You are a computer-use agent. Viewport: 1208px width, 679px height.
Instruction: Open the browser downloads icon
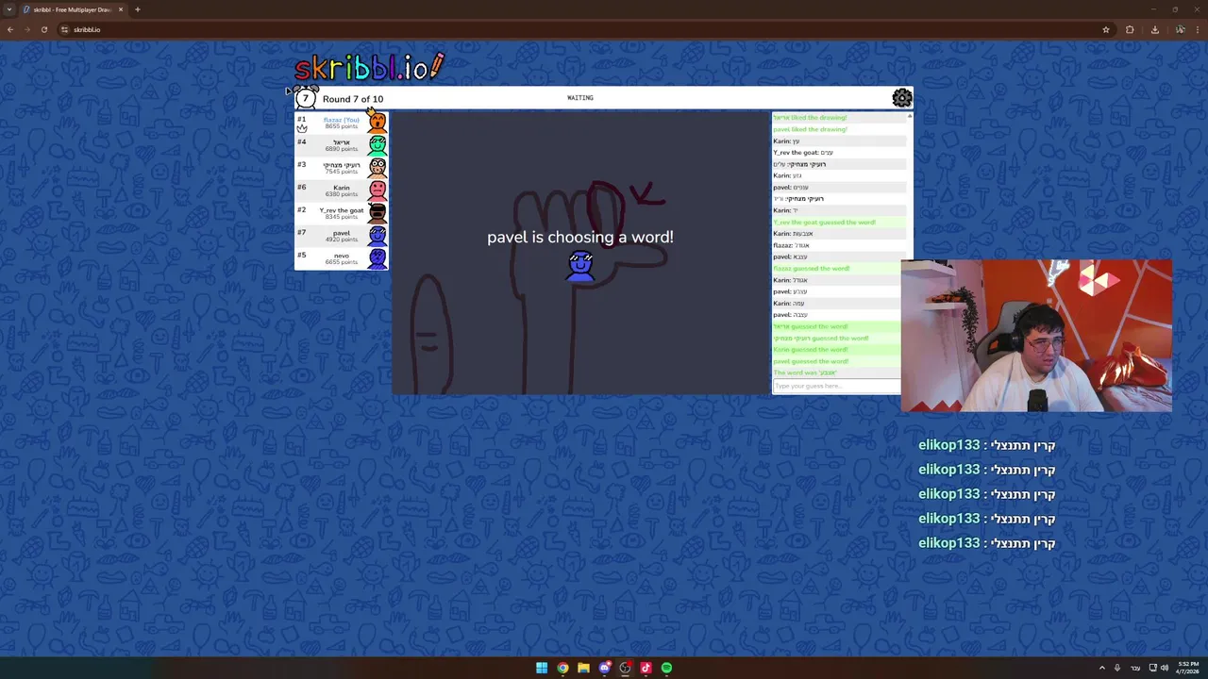[x=1154, y=29]
